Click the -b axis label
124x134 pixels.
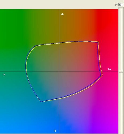tap(55, 131)
